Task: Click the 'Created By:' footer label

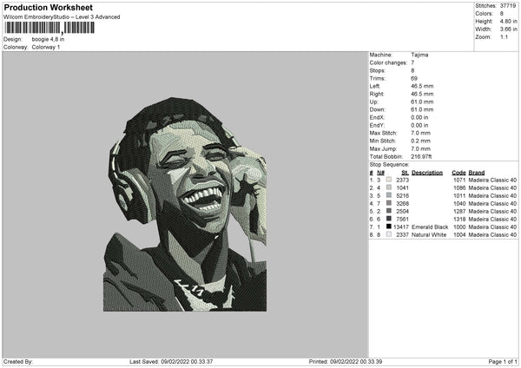Action: coord(18,362)
